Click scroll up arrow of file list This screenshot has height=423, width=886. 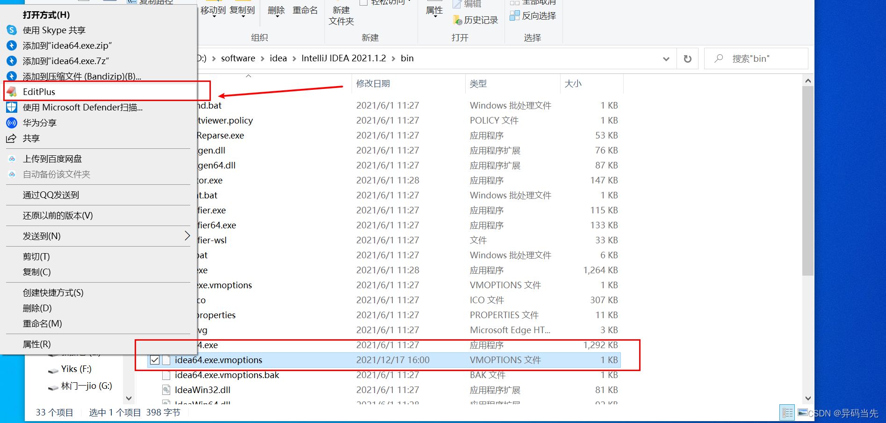tap(808, 81)
